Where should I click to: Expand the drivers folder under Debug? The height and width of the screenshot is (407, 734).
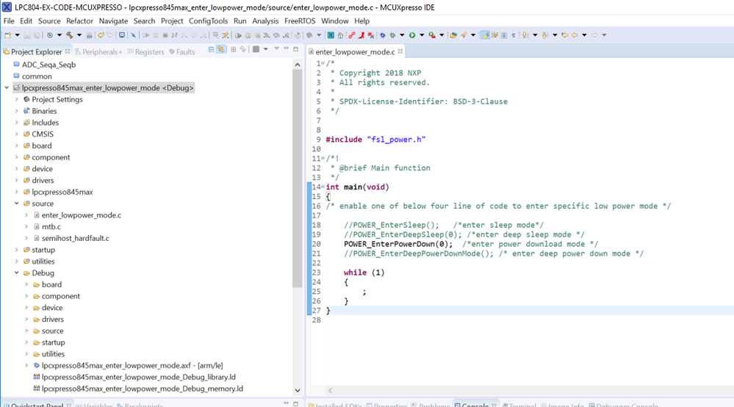point(26,319)
